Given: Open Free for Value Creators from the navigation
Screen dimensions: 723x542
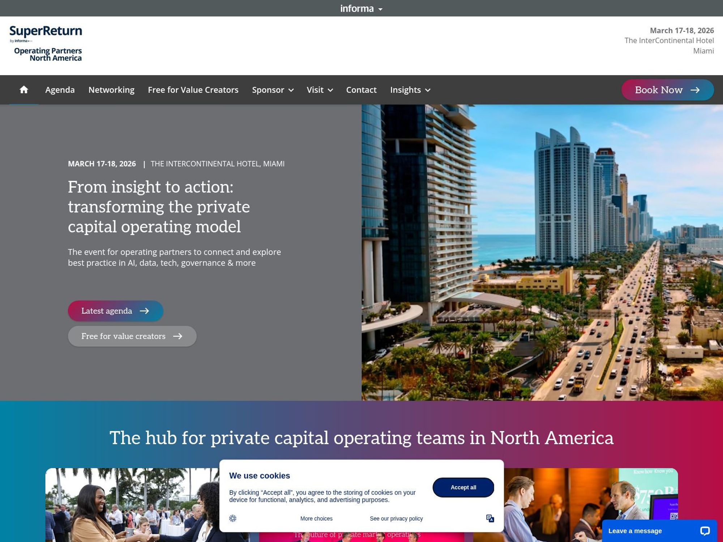Looking at the screenshot, I should click(x=193, y=90).
